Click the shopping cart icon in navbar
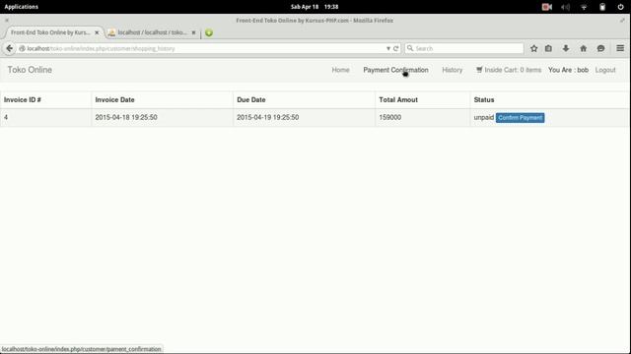The height and width of the screenshot is (354, 631). tap(479, 70)
